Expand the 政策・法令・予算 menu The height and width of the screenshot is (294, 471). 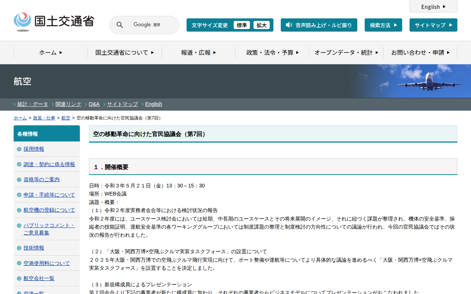click(272, 53)
